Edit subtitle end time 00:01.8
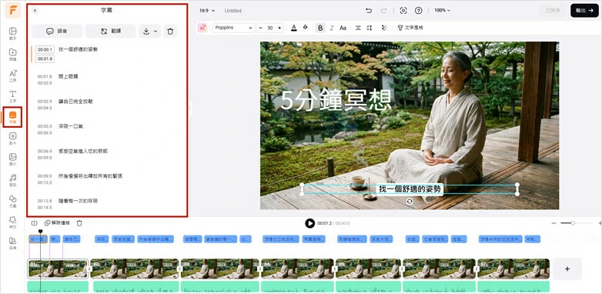Viewport: 602px width, 294px height. pos(45,59)
